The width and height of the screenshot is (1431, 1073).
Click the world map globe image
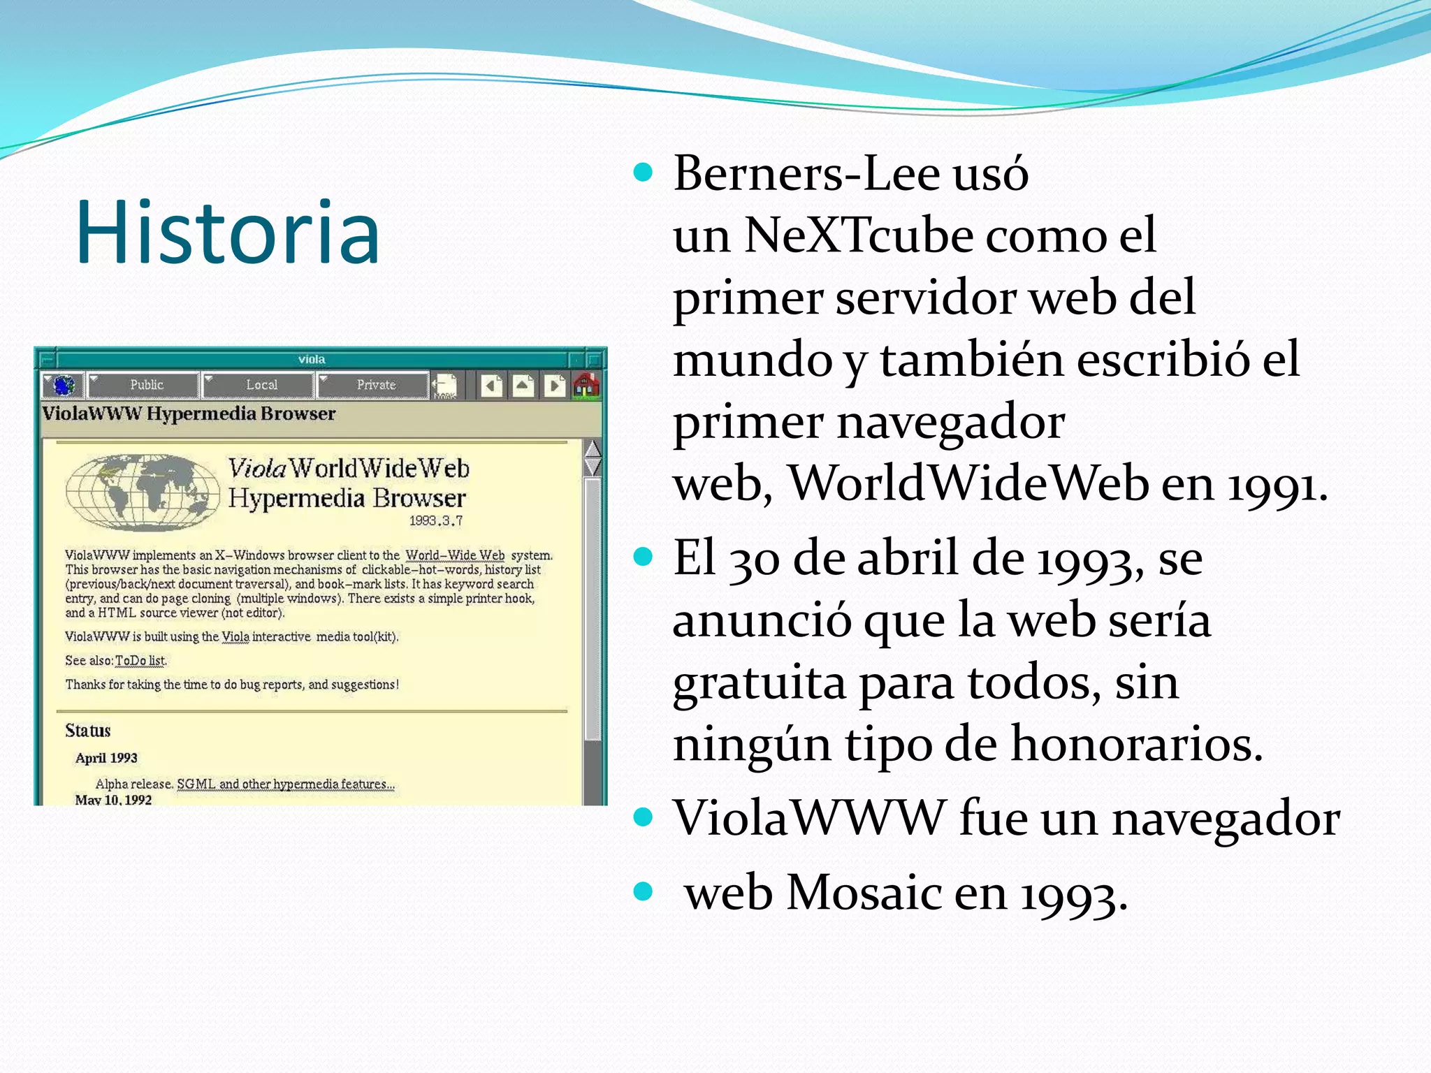pyautogui.click(x=143, y=492)
